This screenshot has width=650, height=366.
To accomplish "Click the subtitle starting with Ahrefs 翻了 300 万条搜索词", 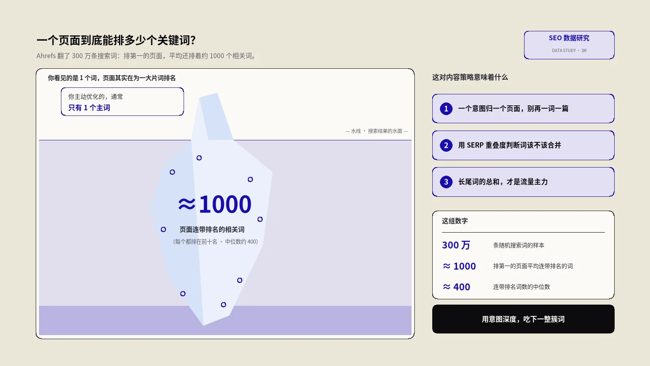I will pyautogui.click(x=147, y=56).
